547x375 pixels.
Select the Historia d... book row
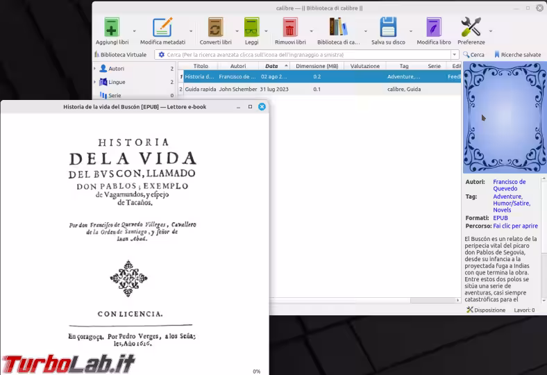(319, 77)
